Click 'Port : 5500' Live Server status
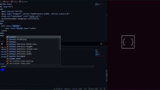The image size is (160, 90). coord(93,89)
